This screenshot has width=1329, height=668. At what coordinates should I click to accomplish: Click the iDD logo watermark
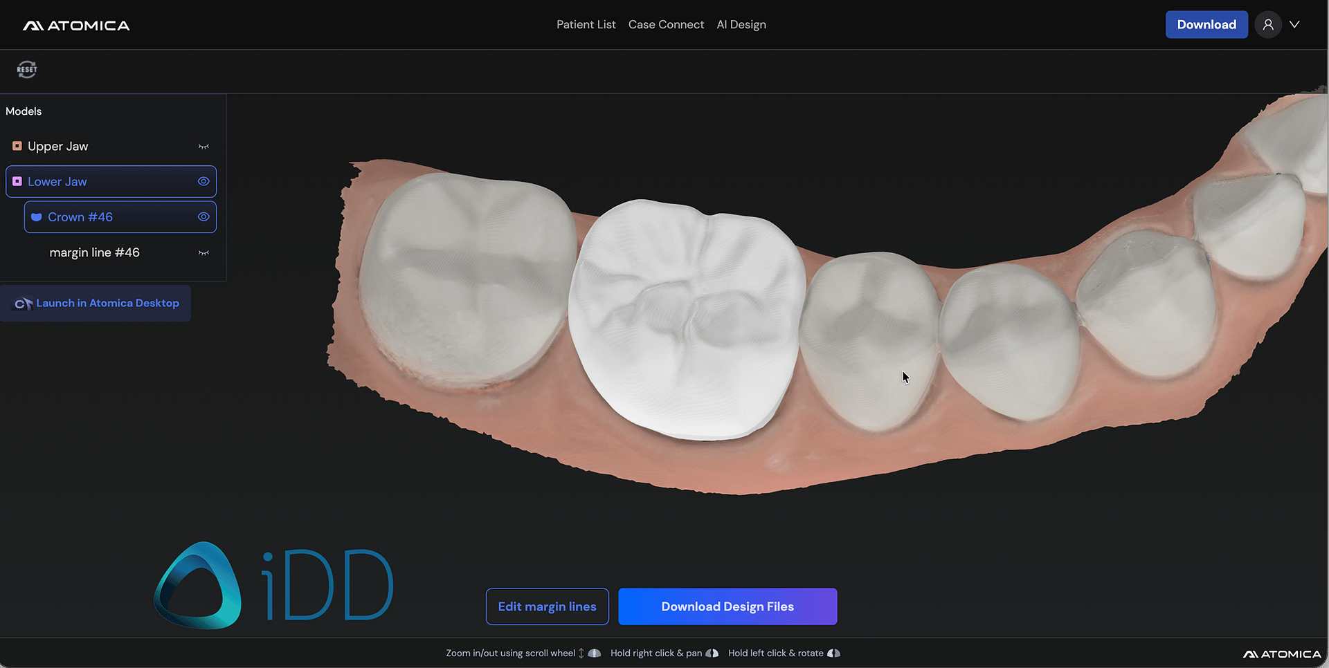point(273,585)
